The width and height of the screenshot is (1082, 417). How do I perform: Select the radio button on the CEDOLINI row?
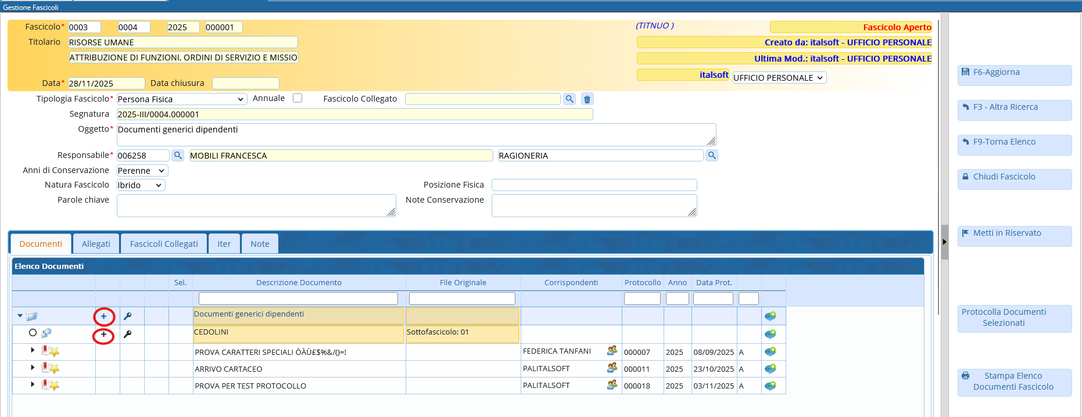tap(33, 333)
